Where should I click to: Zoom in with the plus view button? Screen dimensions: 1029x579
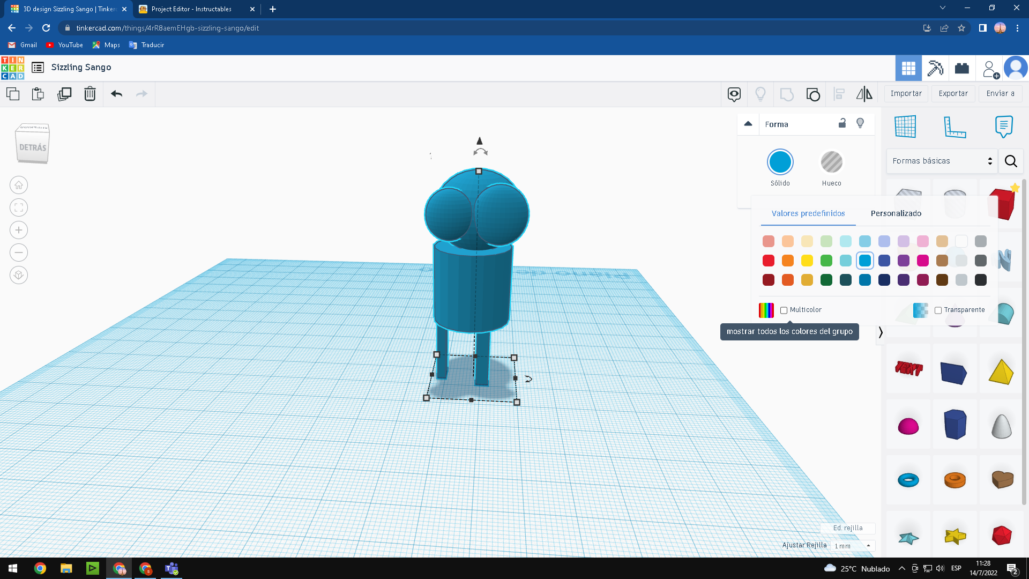pos(19,230)
